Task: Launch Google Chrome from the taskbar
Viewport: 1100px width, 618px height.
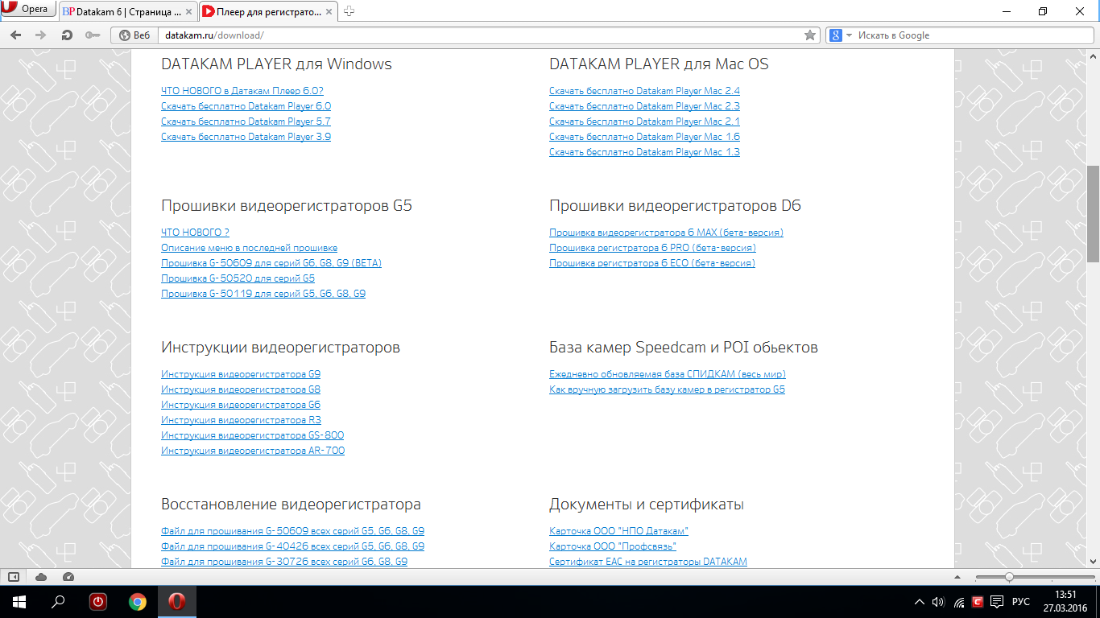Action: pos(138,601)
